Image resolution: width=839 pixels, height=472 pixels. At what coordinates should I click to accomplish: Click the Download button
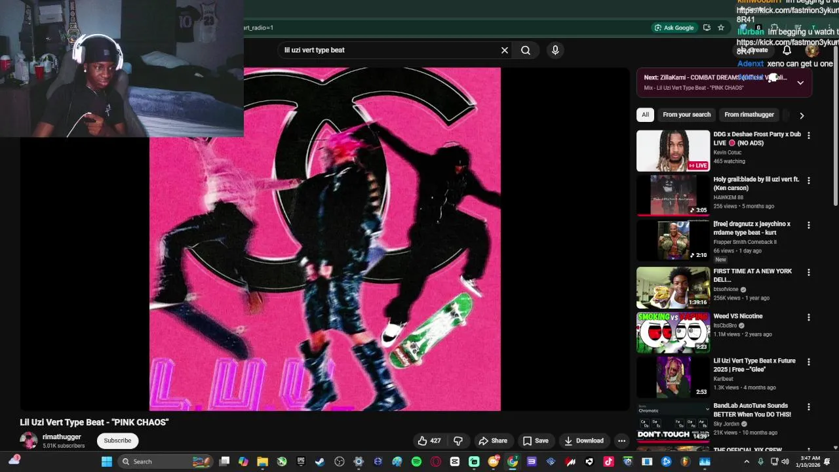pyautogui.click(x=584, y=441)
